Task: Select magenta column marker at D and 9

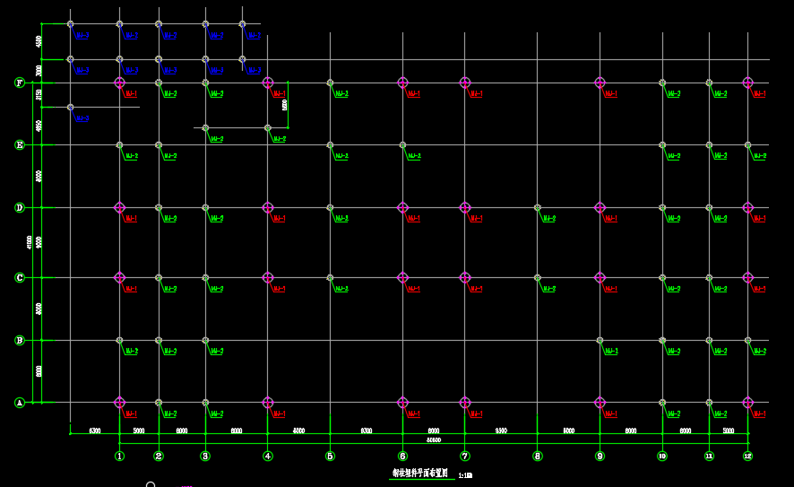Action: (600, 207)
